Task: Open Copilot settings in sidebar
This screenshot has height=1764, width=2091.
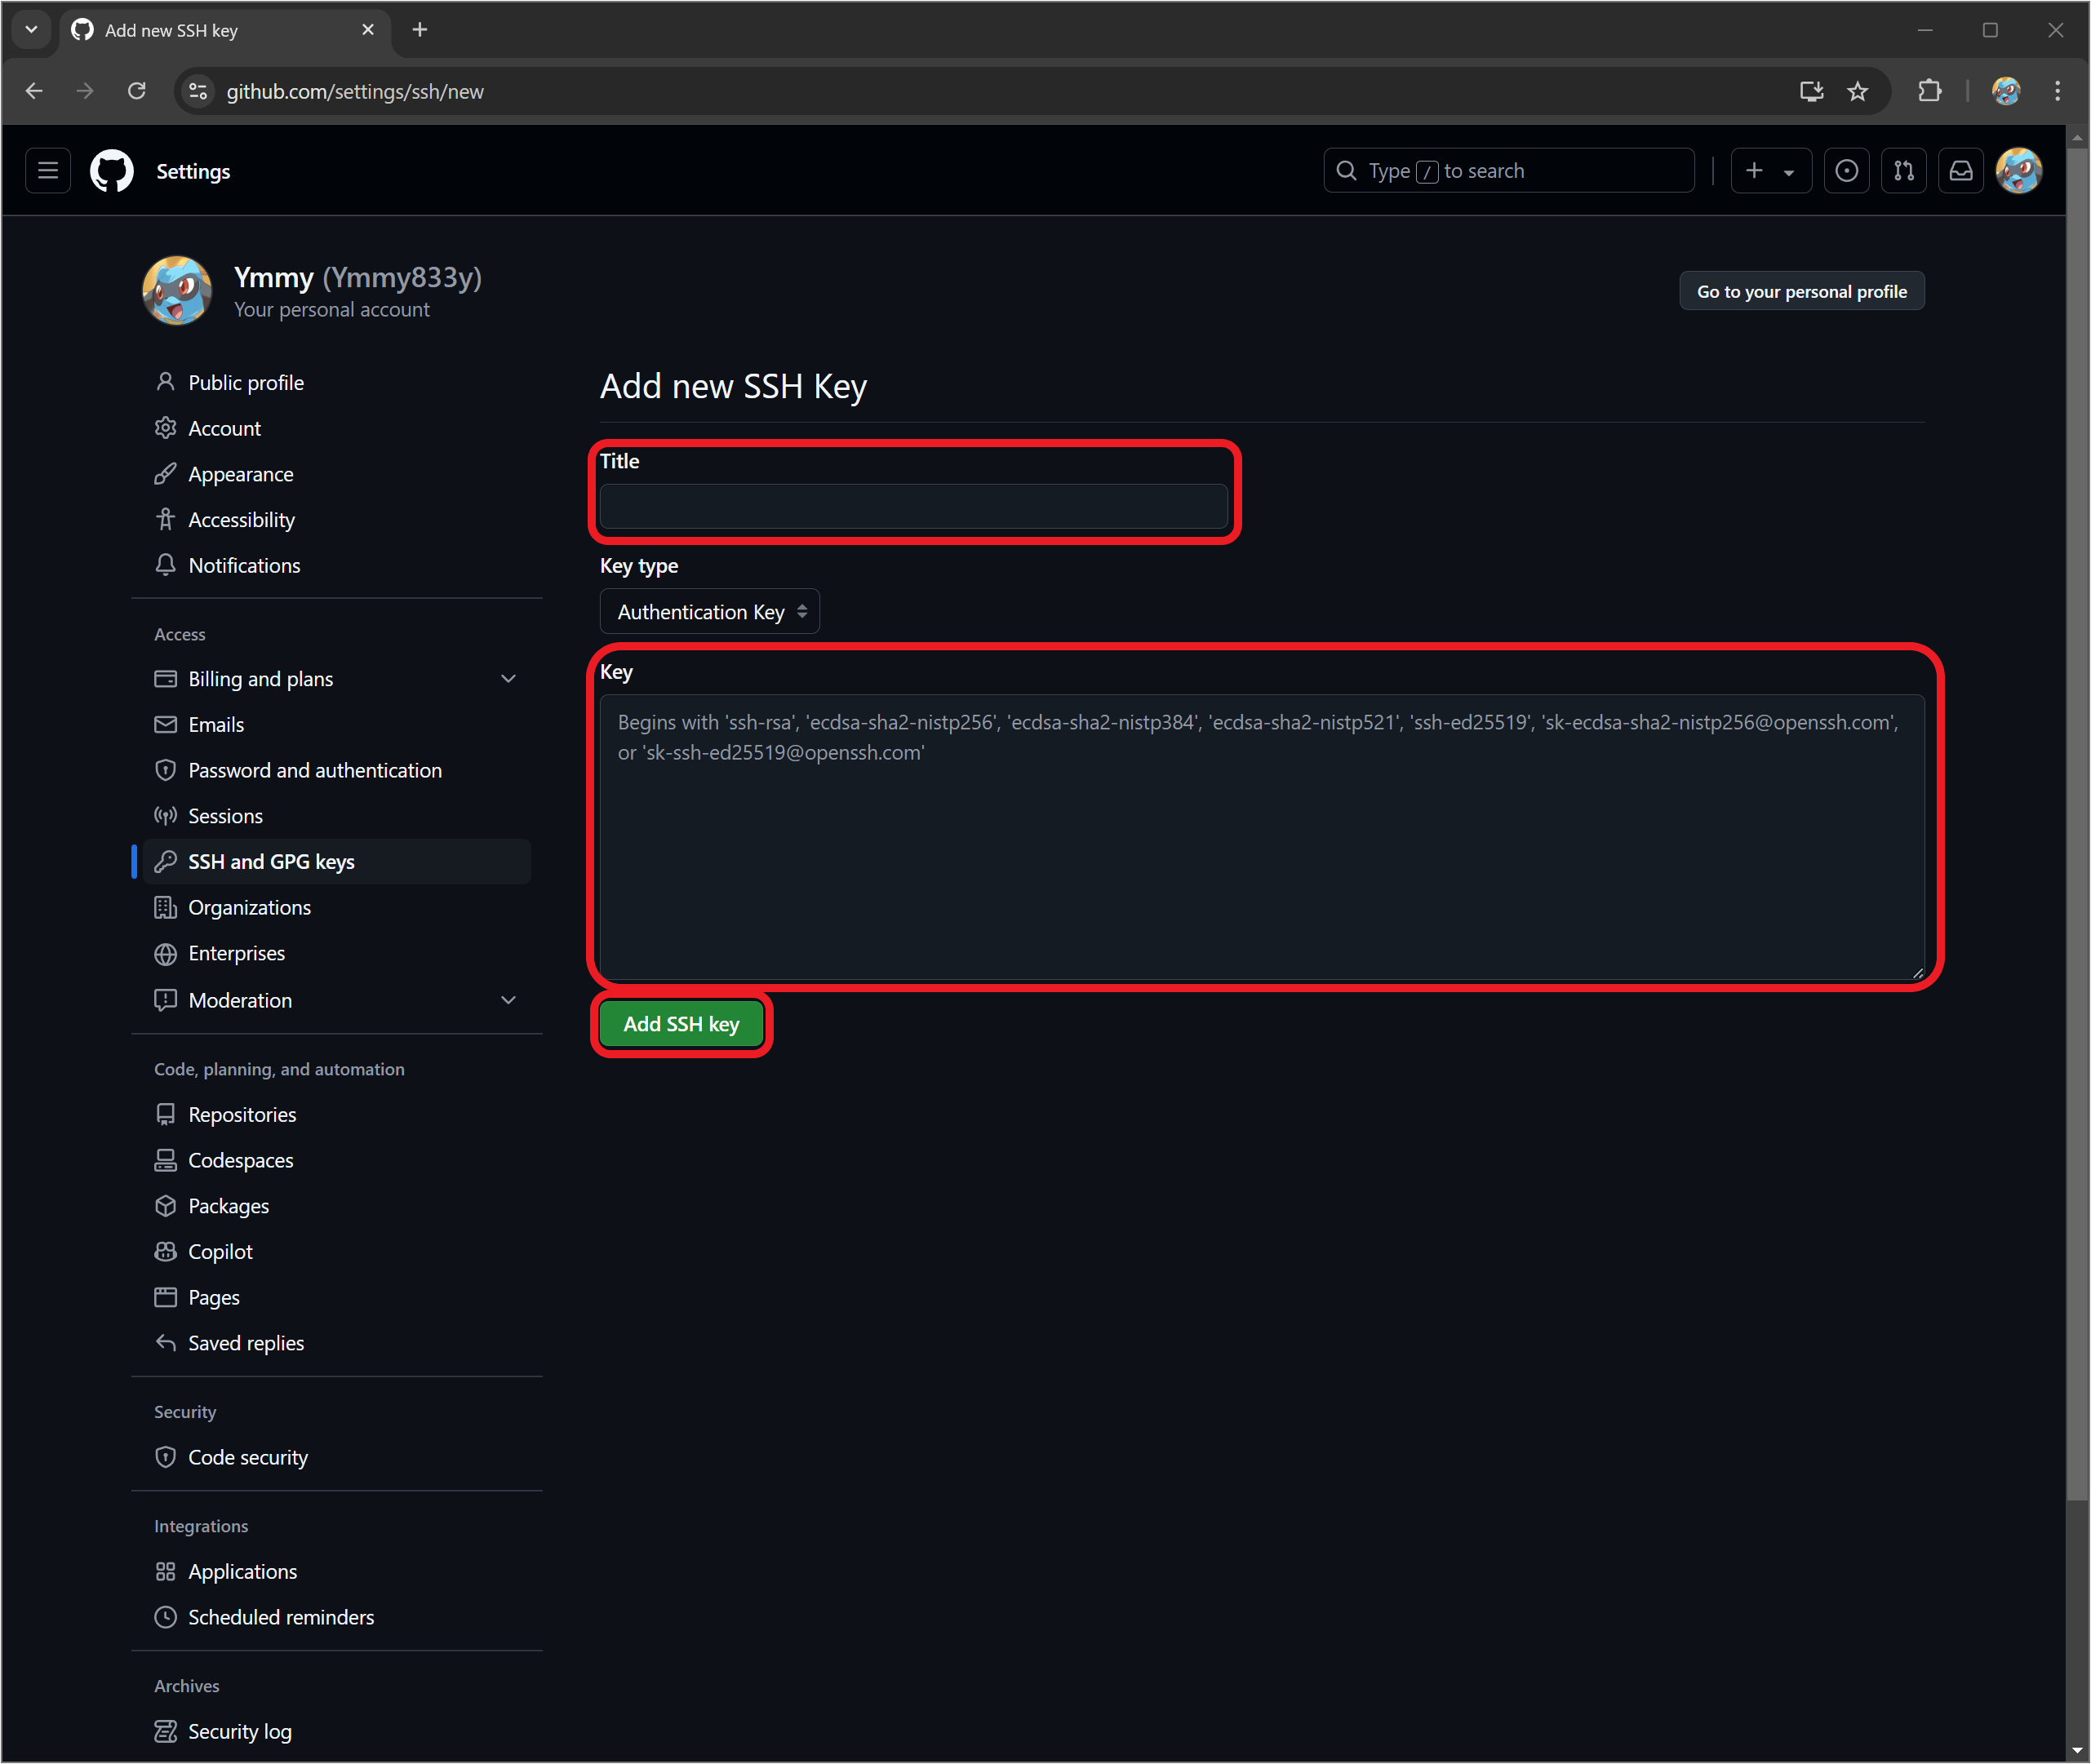Action: [x=220, y=1252]
